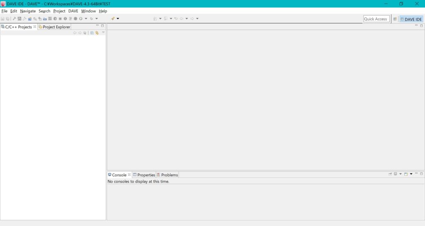Open the Edit menu
Viewport: 425px width, 226px height.
point(14,11)
